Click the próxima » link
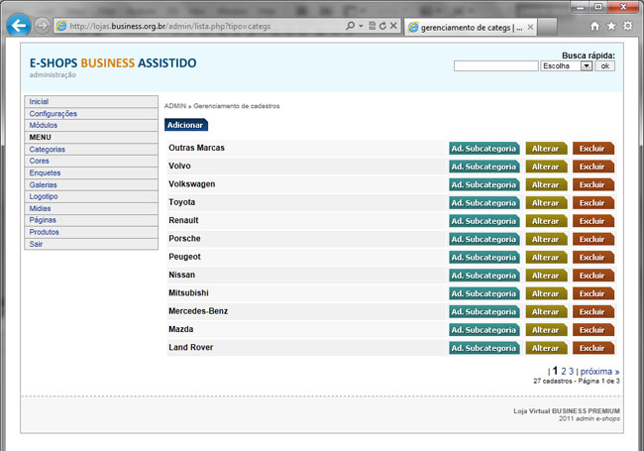This screenshot has width=644, height=451. click(599, 372)
